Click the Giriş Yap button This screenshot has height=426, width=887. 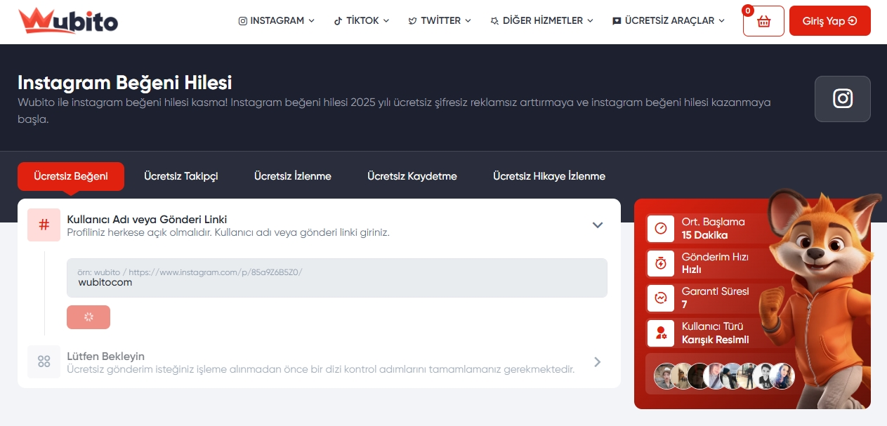pyautogui.click(x=829, y=20)
